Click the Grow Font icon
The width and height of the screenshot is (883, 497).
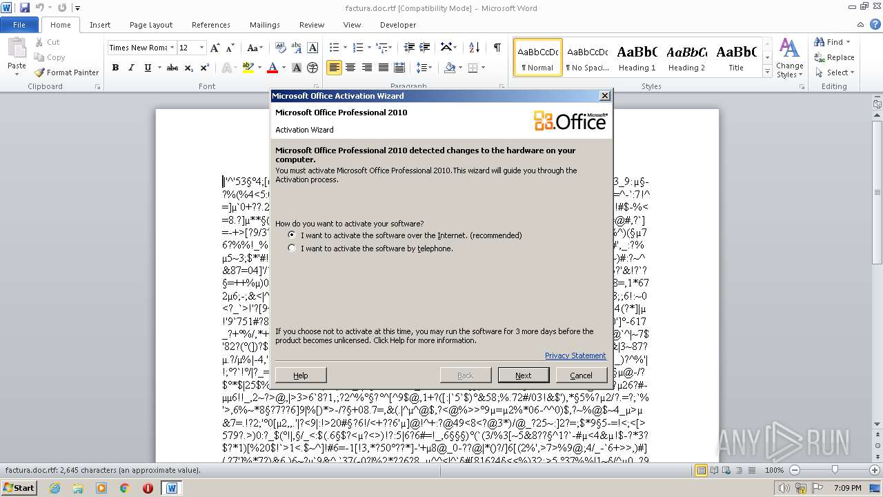point(215,48)
